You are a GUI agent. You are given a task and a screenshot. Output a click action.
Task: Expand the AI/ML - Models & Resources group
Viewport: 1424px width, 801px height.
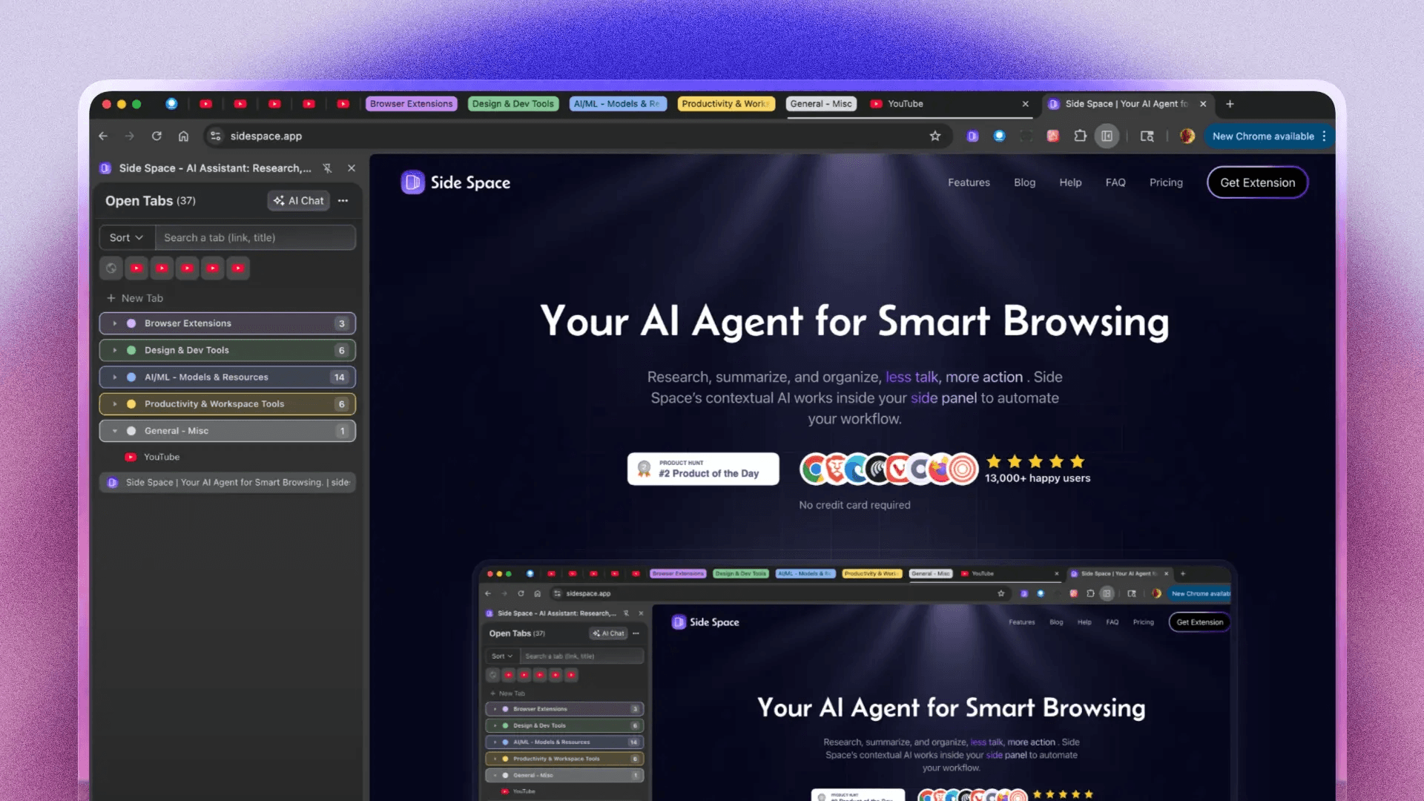pyautogui.click(x=115, y=377)
